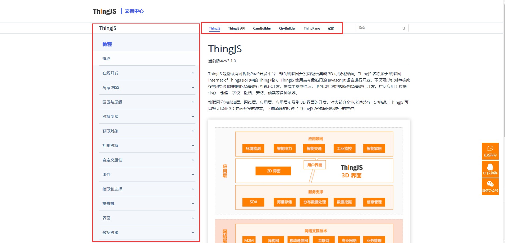
Task: Expand the 摄影机 section
Action: click(147, 204)
